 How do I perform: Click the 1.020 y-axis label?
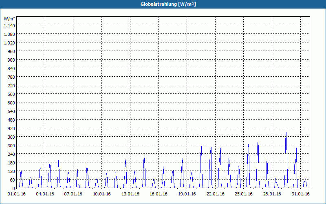tap(9, 43)
